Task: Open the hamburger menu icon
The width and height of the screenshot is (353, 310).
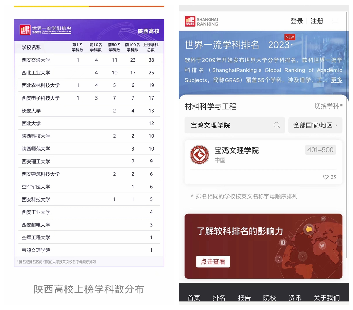Action: [x=335, y=21]
